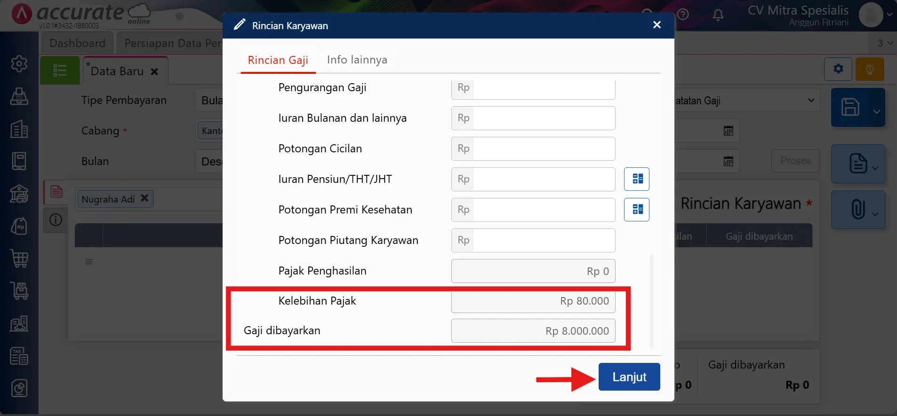This screenshot has height=416, width=897.
Task: Click the Iuran Pensiun/THT/JHT input field
Action: point(533,179)
